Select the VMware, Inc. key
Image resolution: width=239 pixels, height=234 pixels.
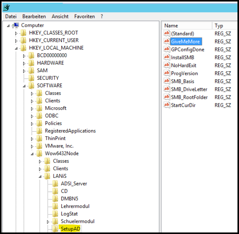pyautogui.click(x=59, y=146)
